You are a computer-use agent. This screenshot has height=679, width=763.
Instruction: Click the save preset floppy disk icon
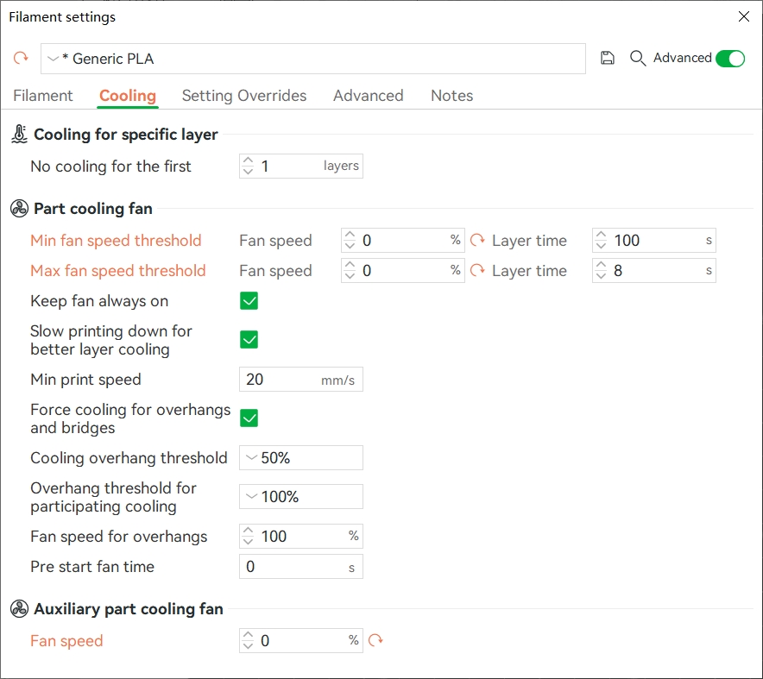tap(608, 58)
